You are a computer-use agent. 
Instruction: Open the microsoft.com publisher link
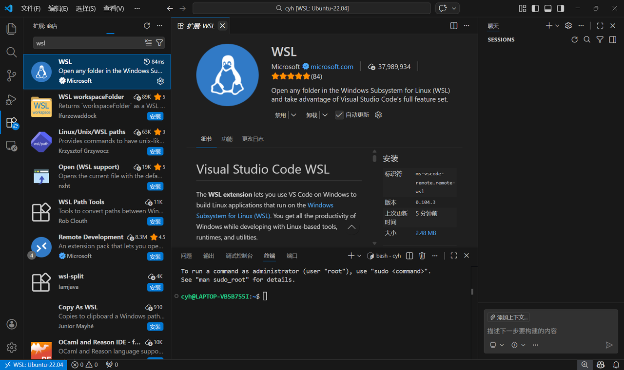pos(332,67)
